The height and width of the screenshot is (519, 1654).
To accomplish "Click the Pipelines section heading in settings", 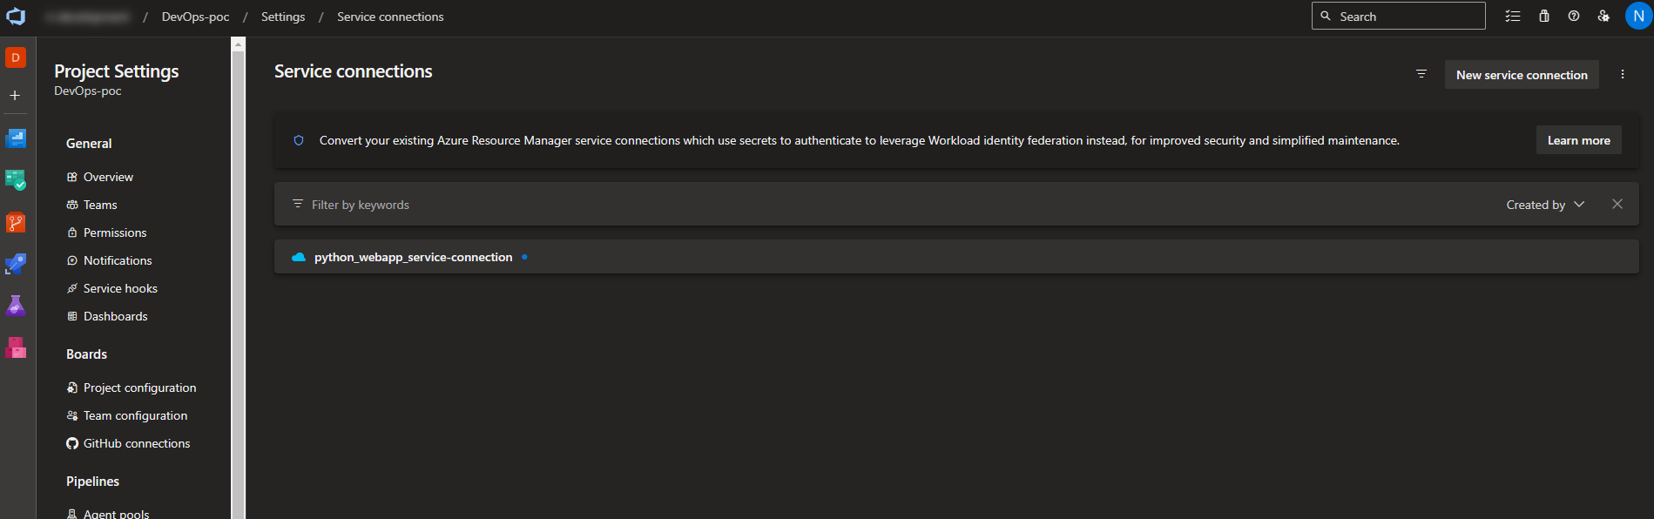I will 92,482.
